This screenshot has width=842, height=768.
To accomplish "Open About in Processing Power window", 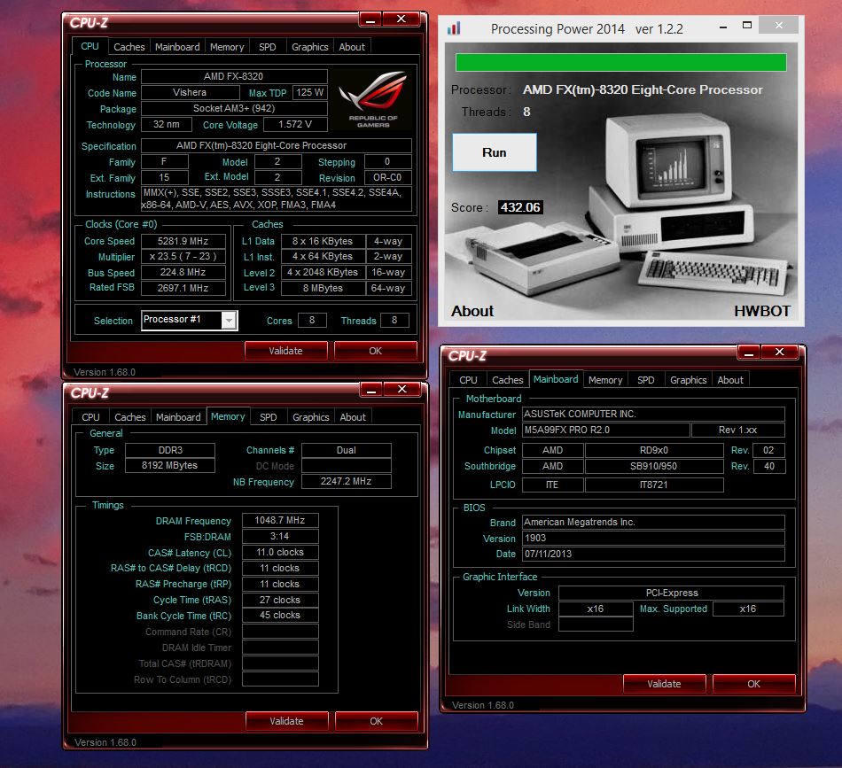I will (x=472, y=311).
